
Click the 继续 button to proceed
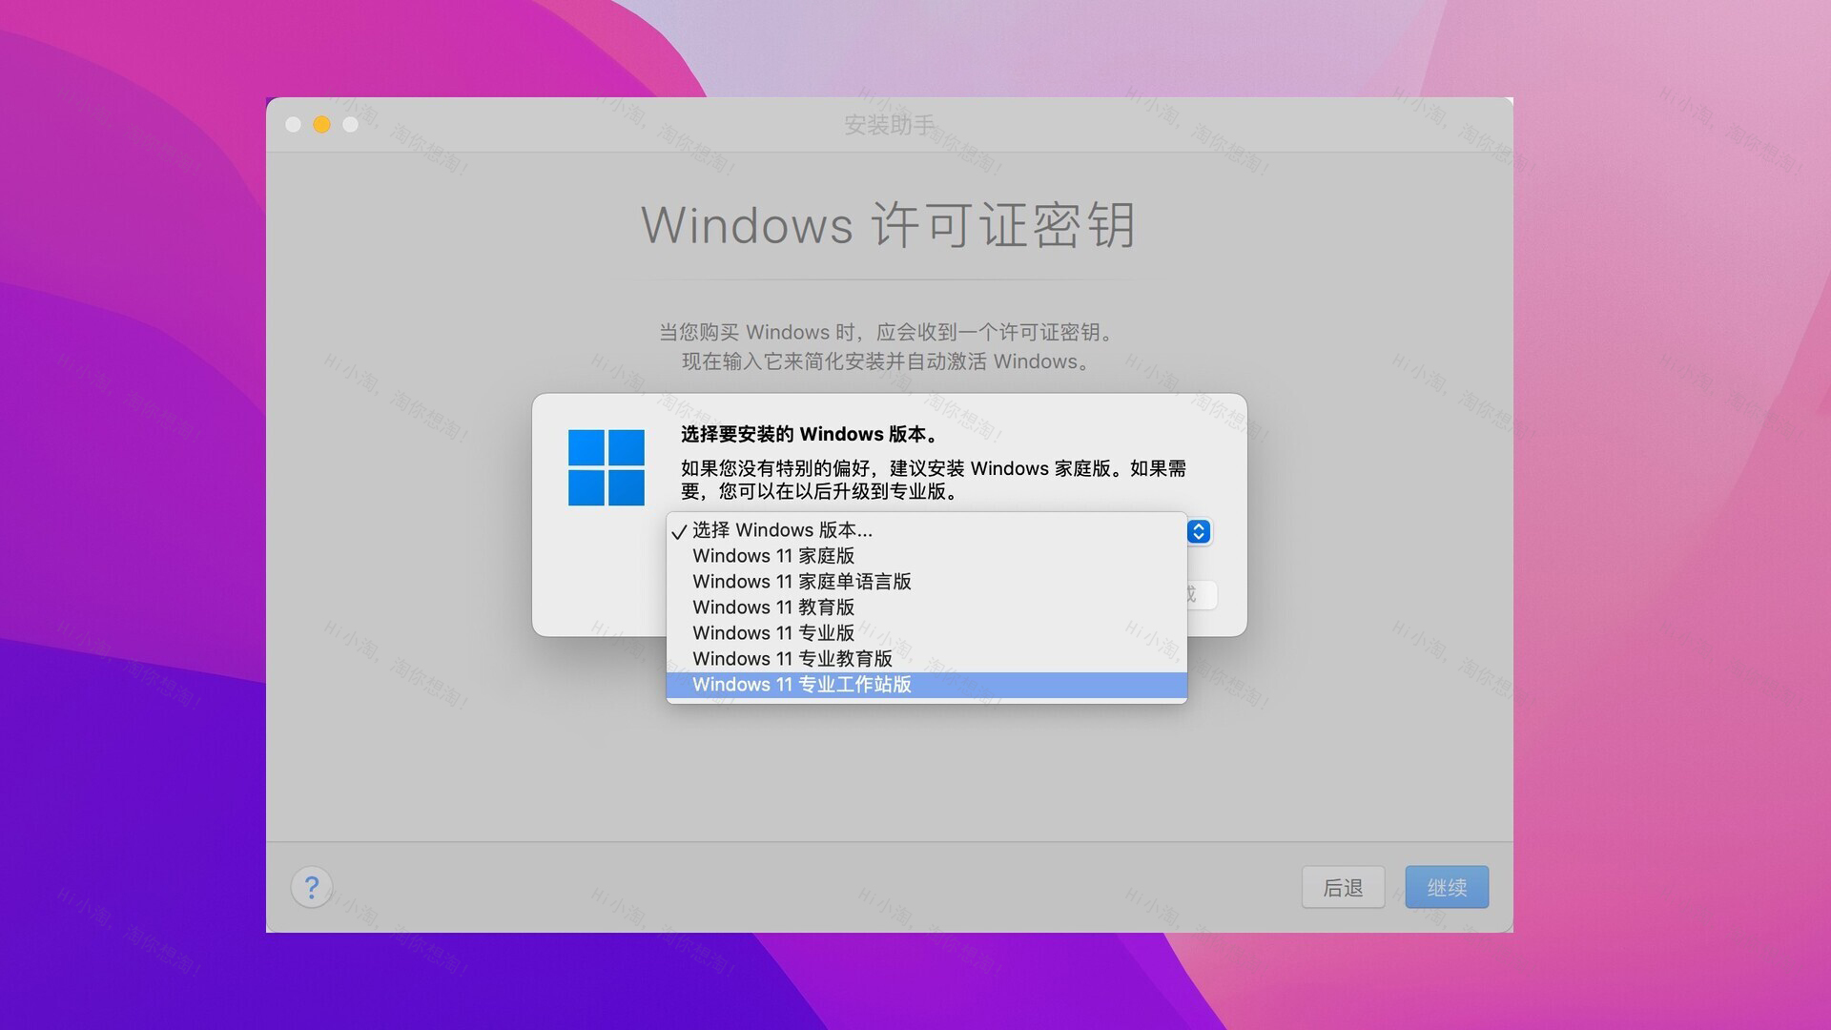(x=1446, y=887)
